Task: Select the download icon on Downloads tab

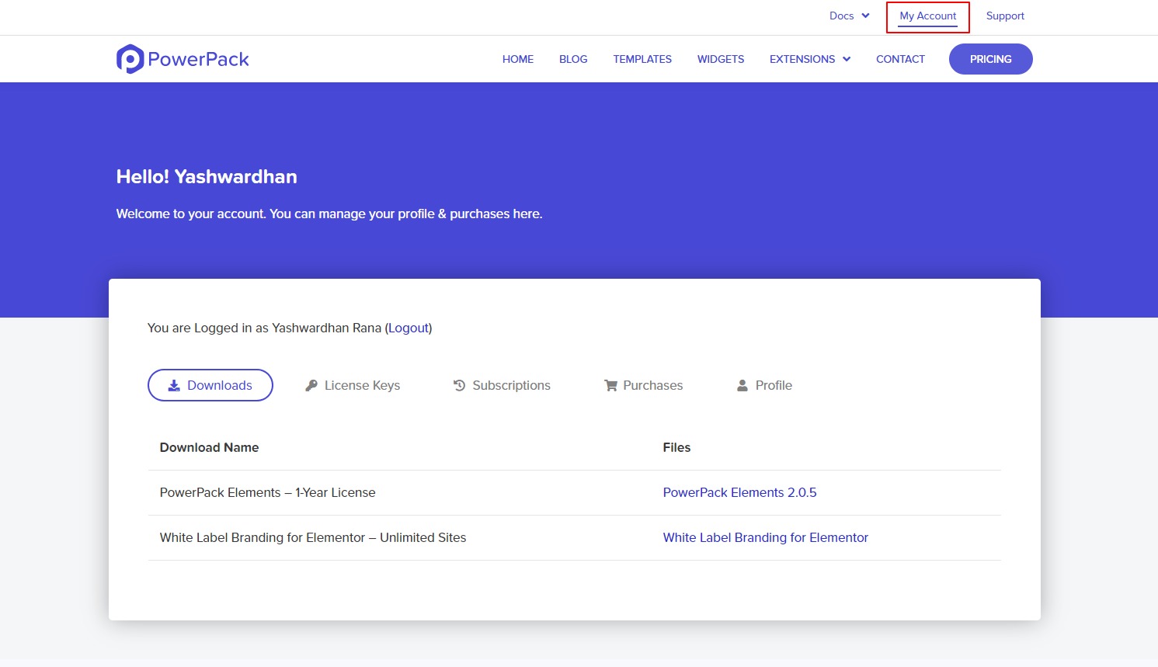Action: tap(172, 385)
